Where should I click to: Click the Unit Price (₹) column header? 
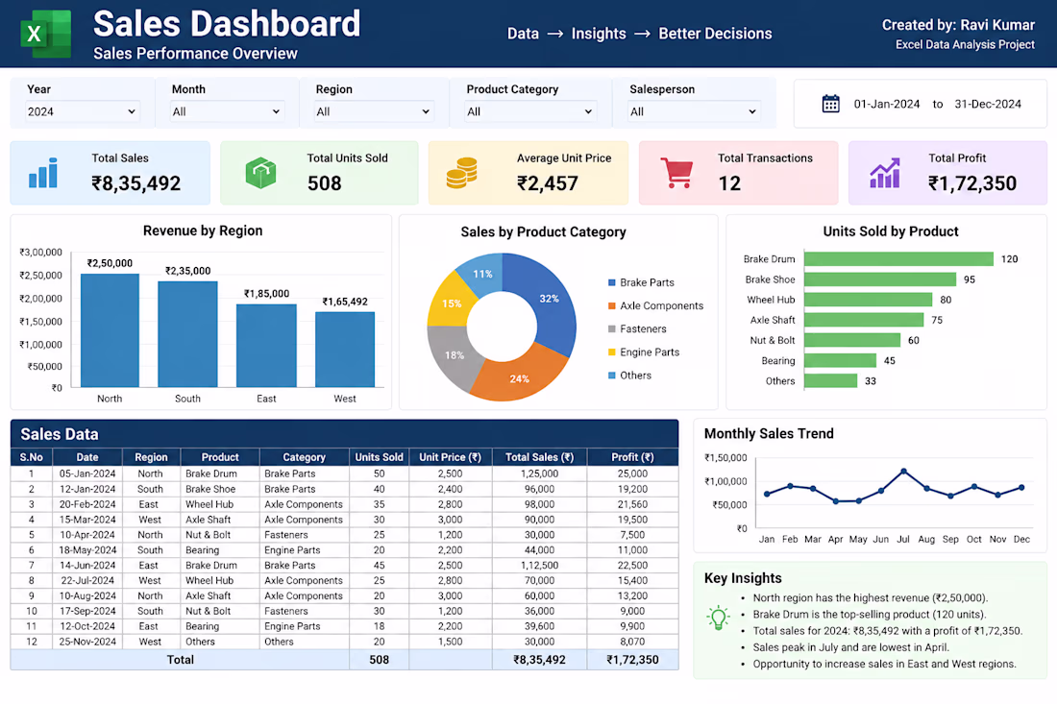point(451,457)
